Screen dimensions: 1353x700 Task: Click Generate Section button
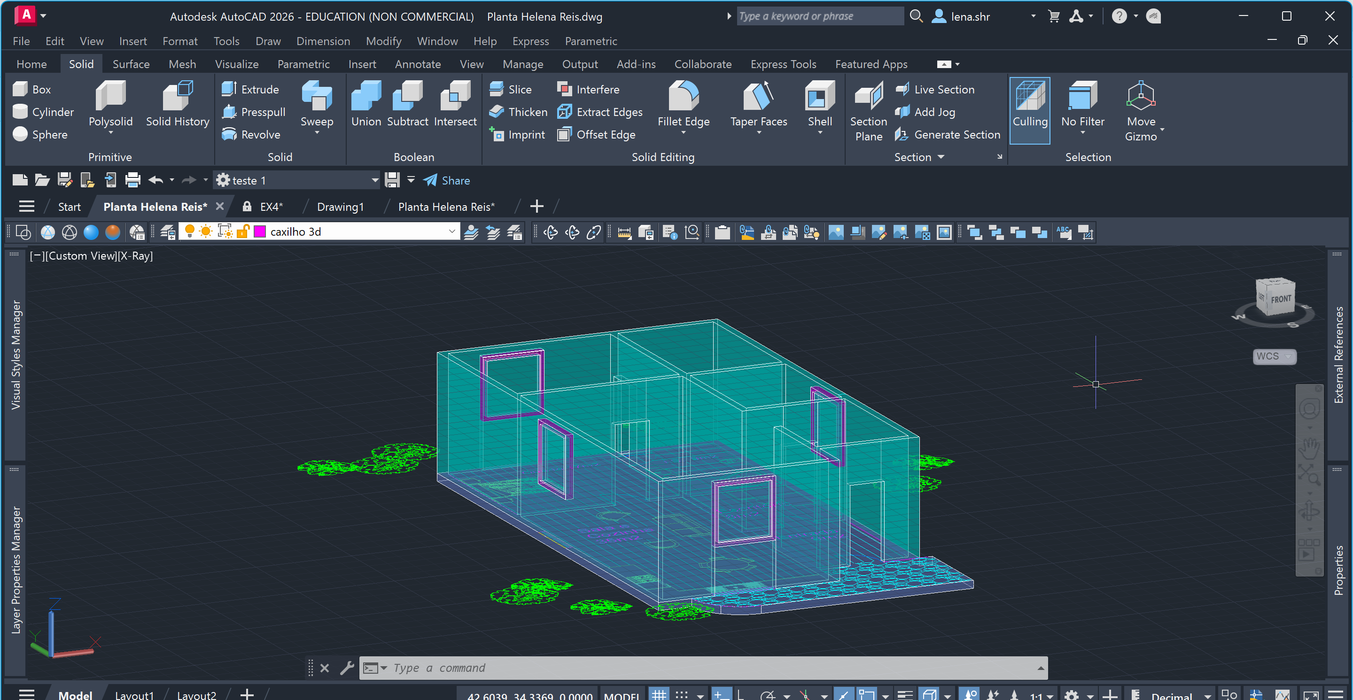tap(947, 134)
